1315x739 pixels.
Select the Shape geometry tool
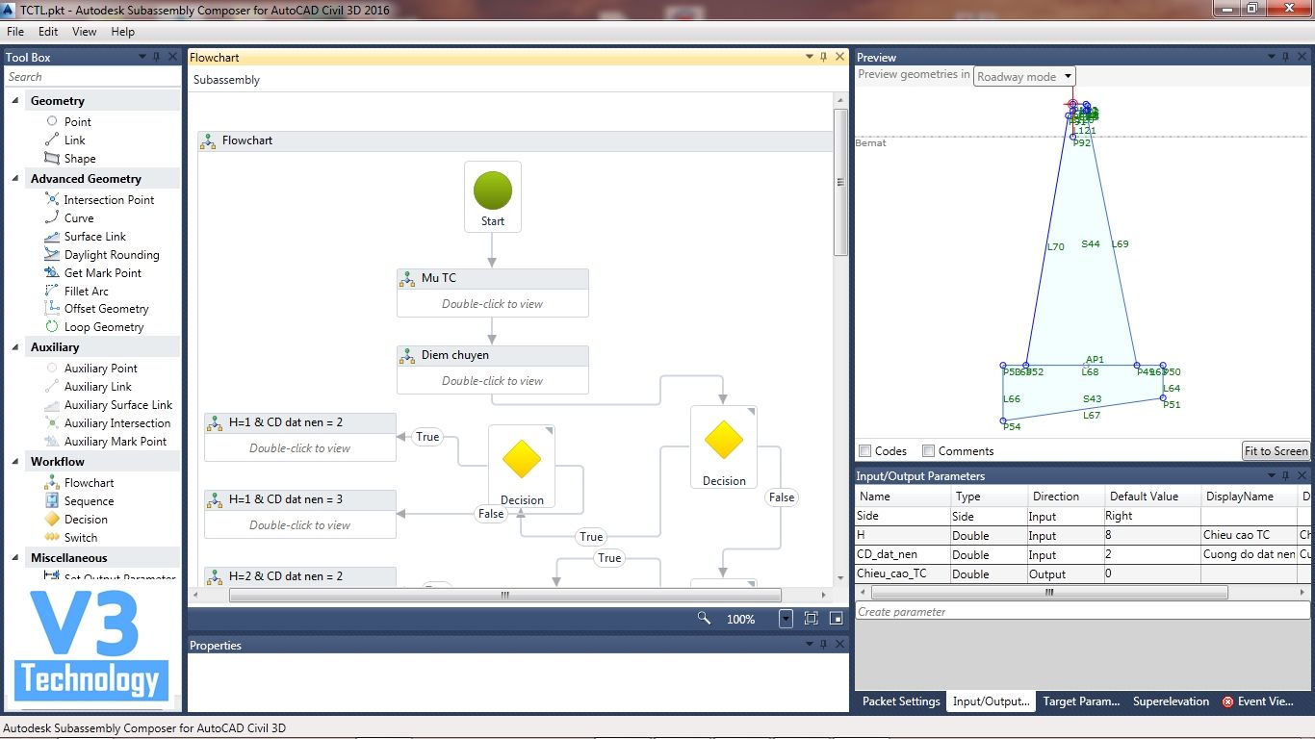coord(79,159)
